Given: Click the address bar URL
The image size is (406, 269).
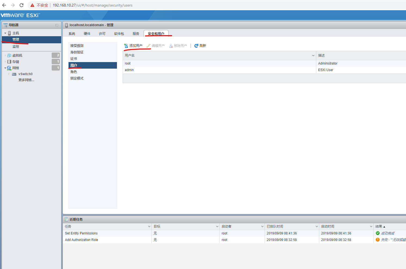Looking at the screenshot, I should click(92, 5).
